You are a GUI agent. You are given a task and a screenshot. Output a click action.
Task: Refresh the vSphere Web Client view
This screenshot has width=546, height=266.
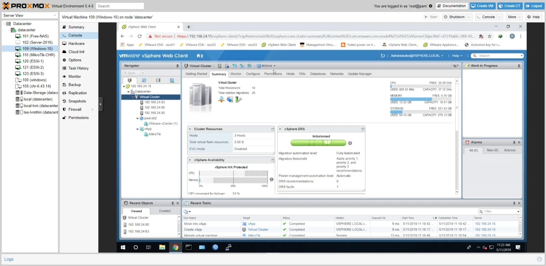[x=383, y=56]
